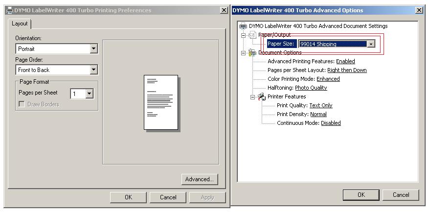Click the Right then Down layout value
The width and height of the screenshot is (429, 214).
tap(347, 70)
